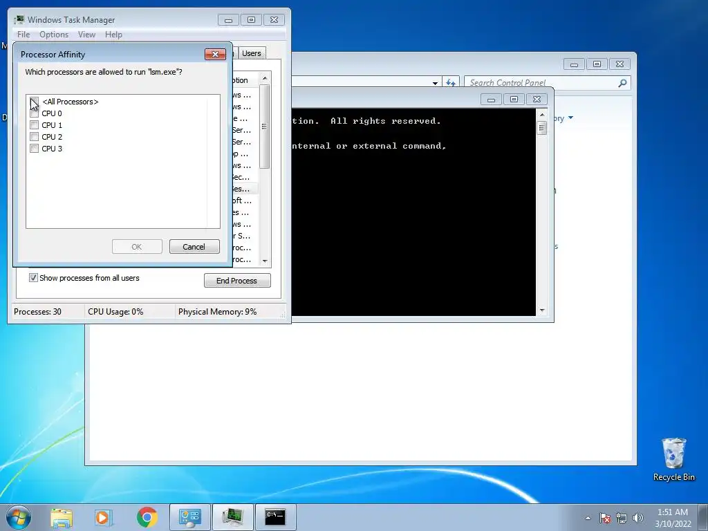Open the Windows Start menu
The image size is (708, 531).
point(19,517)
